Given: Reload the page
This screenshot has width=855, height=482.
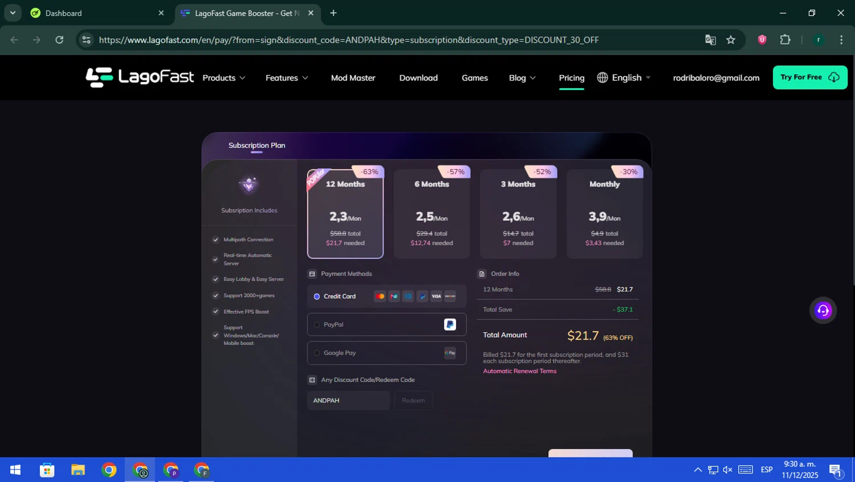Looking at the screenshot, I should pyautogui.click(x=59, y=40).
